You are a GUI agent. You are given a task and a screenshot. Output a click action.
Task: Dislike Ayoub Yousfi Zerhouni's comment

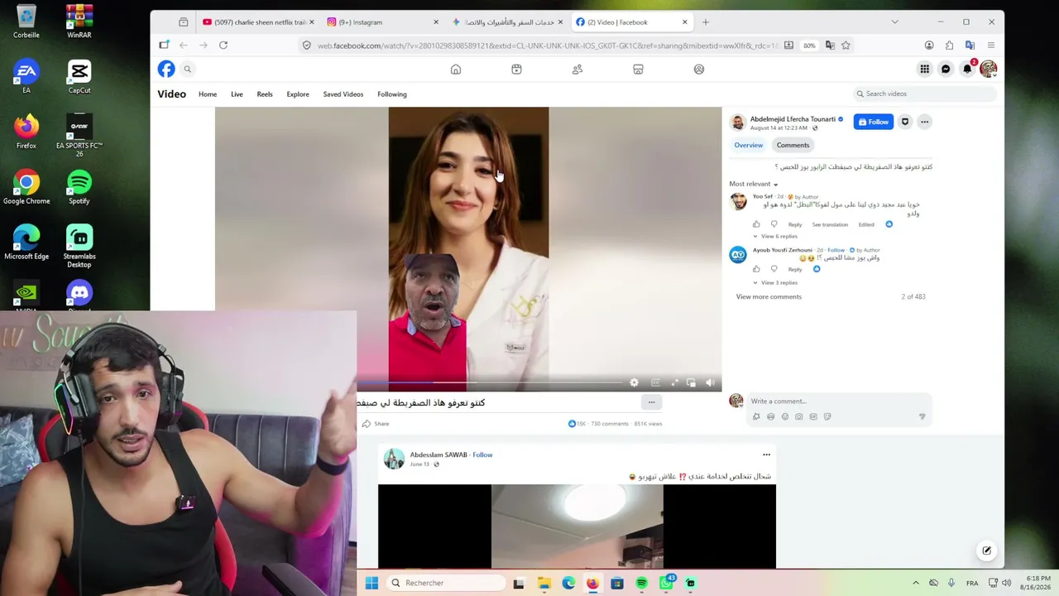[774, 269]
